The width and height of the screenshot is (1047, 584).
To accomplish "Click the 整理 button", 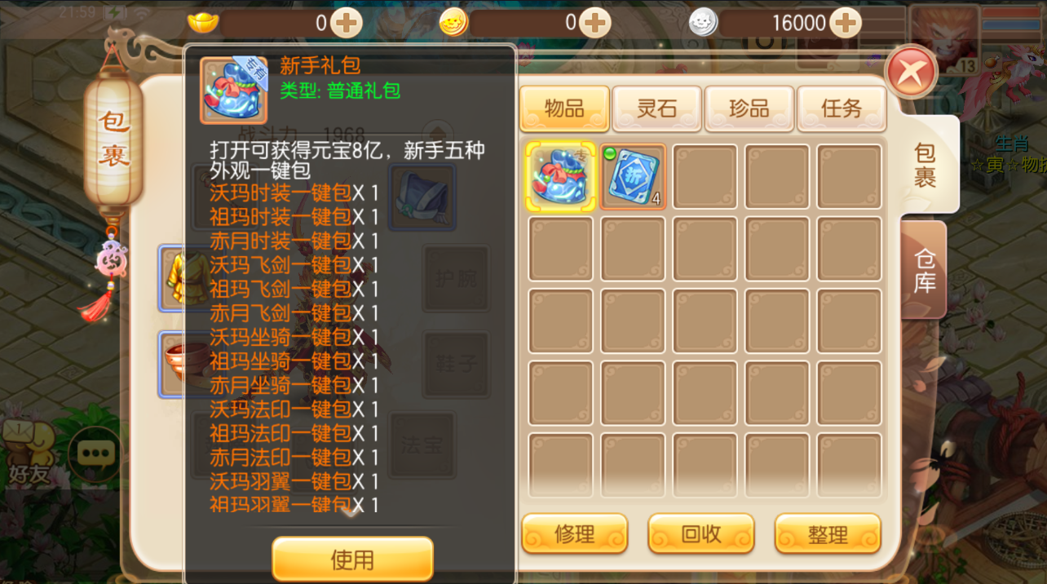I will pos(828,533).
